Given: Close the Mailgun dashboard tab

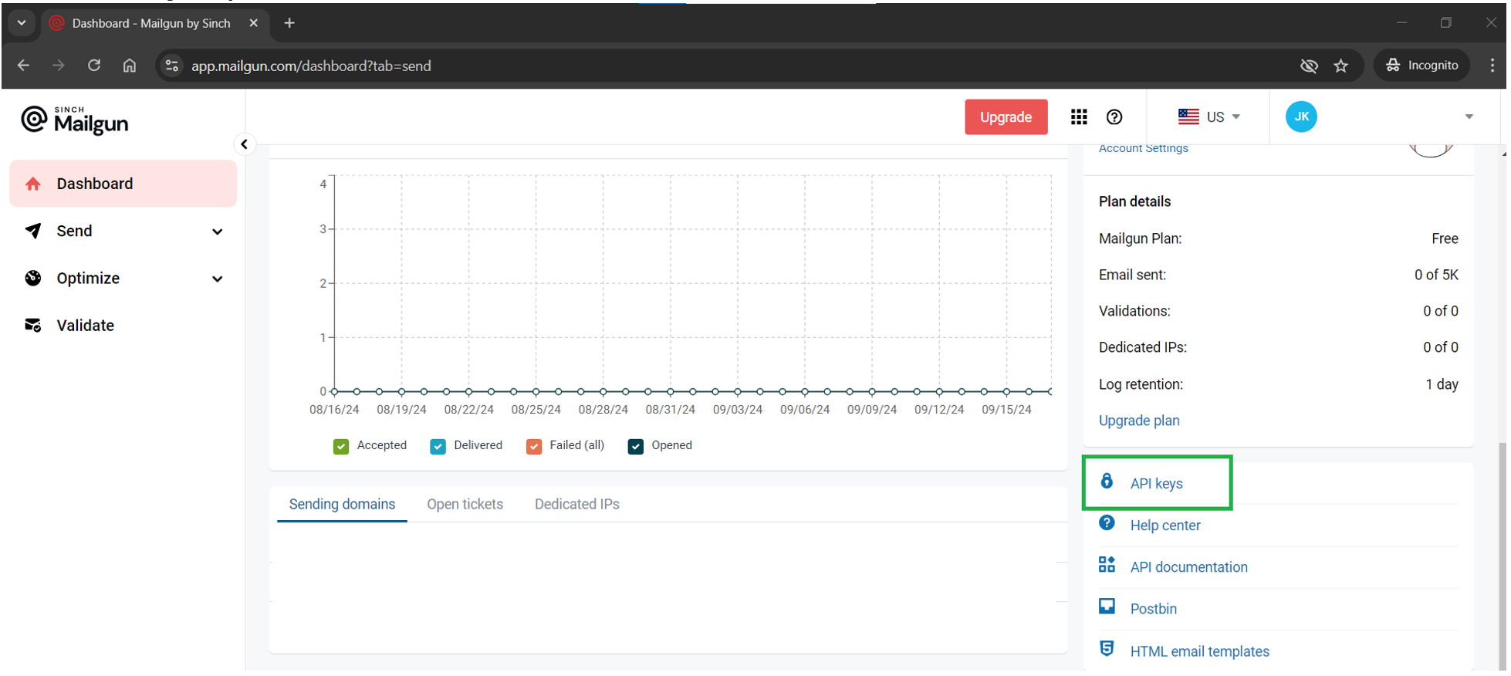Looking at the screenshot, I should [253, 23].
